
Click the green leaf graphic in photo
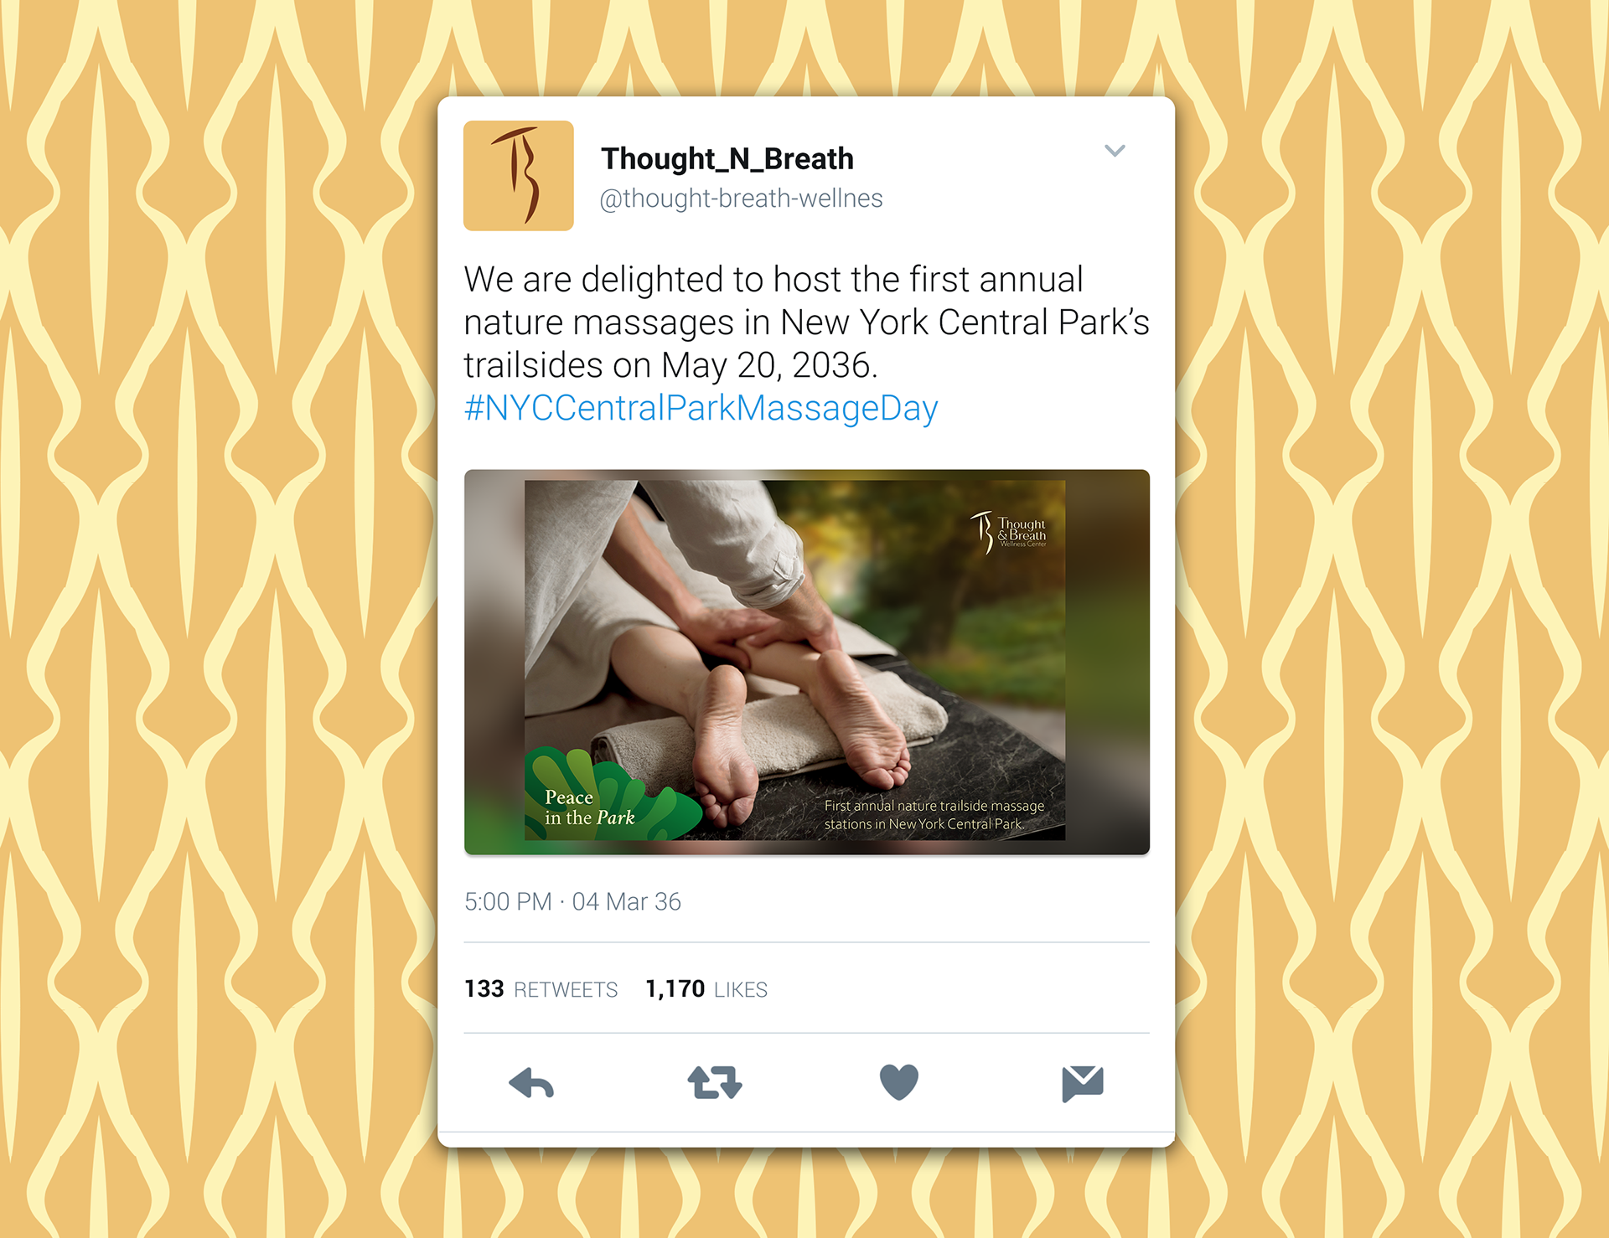(613, 792)
